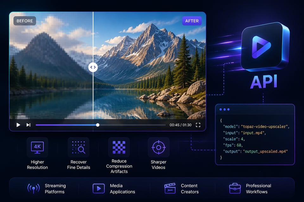Select the BEFORE label badge
The image size is (304, 202).
pyautogui.click(x=25, y=21)
